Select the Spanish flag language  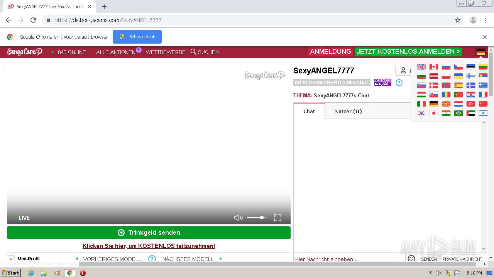click(x=458, y=85)
